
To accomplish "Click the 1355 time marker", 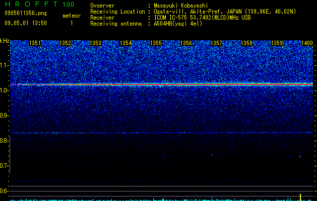I will [156, 43].
